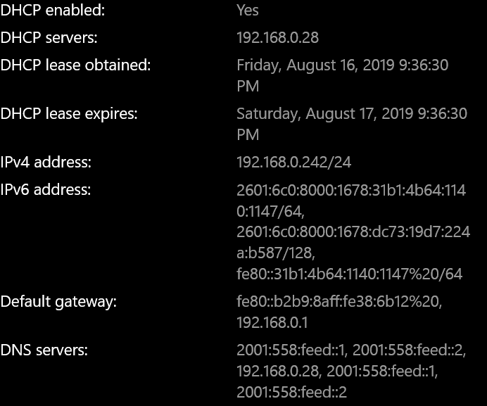Select the Saturday, August 17 lease expiry date
487x406 pixels.
[x=352, y=124]
